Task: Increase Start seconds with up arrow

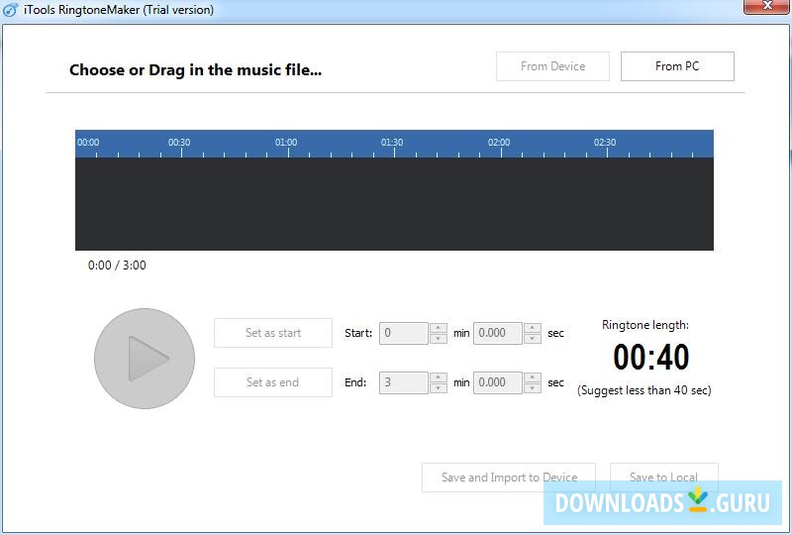Action: click(x=533, y=328)
